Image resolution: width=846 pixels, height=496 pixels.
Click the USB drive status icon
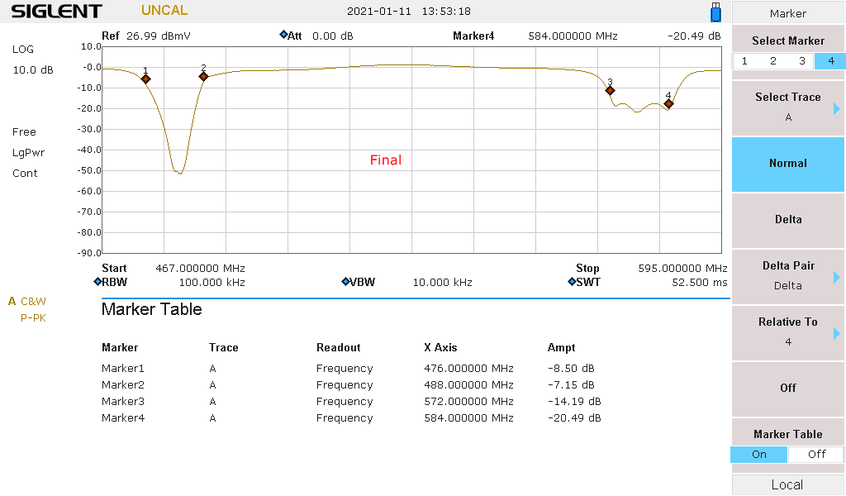[x=715, y=12]
